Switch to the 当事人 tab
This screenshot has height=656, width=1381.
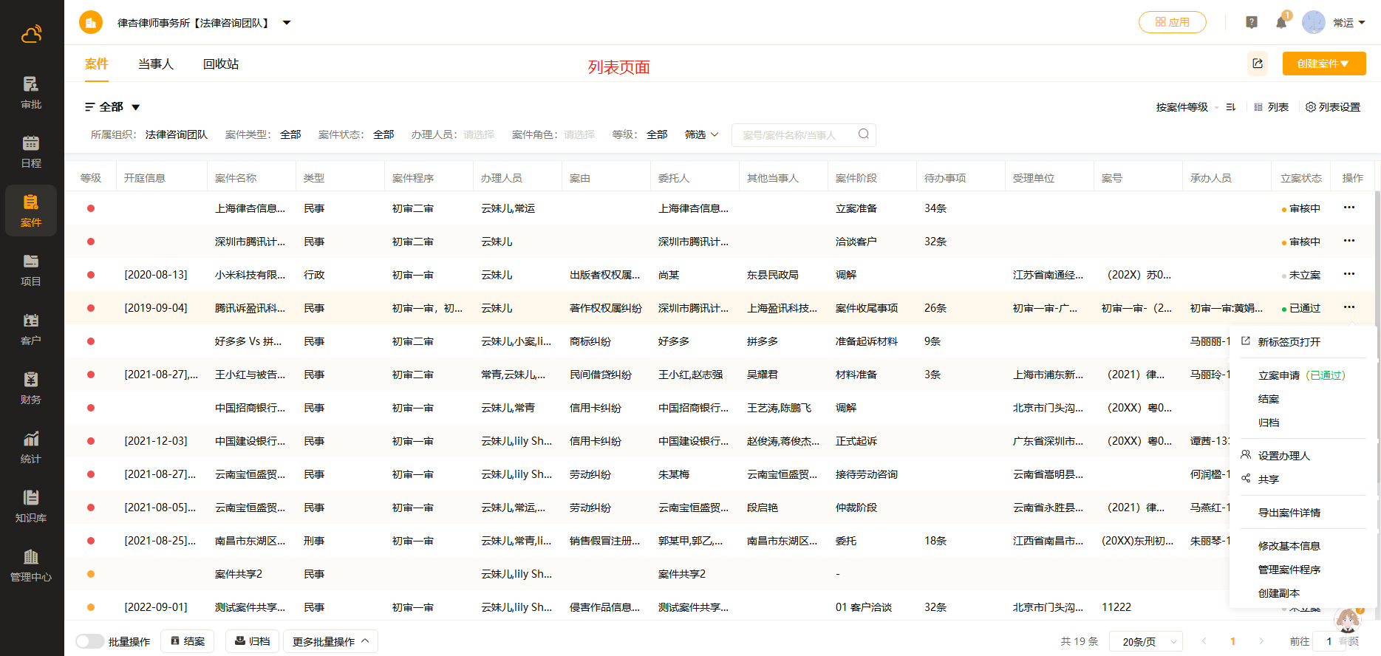pyautogui.click(x=156, y=64)
